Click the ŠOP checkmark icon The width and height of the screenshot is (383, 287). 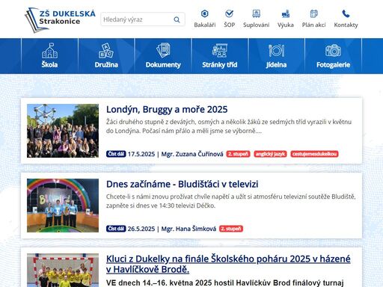(x=229, y=13)
